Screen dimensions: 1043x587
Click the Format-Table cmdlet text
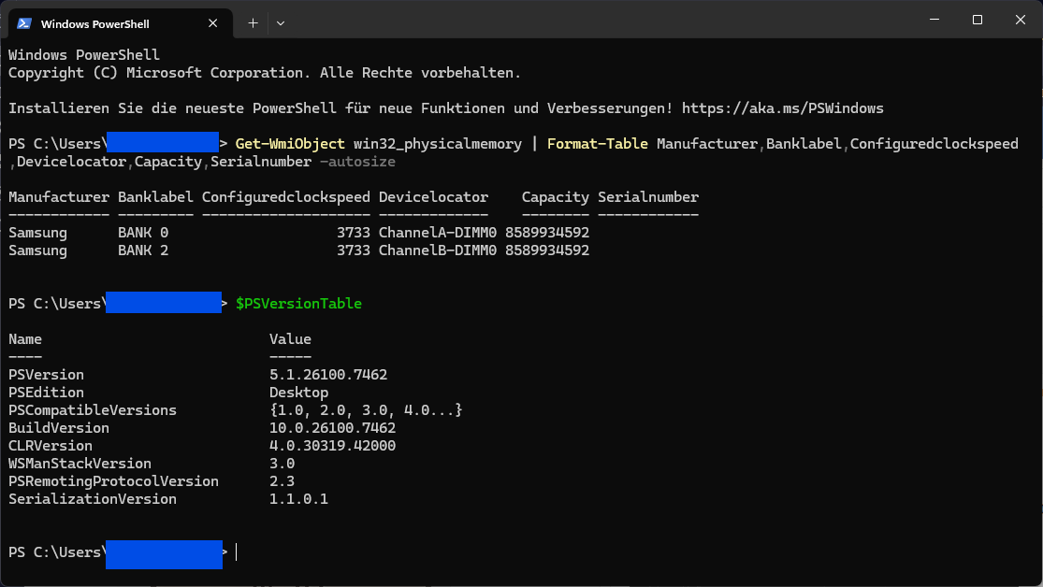click(x=598, y=144)
